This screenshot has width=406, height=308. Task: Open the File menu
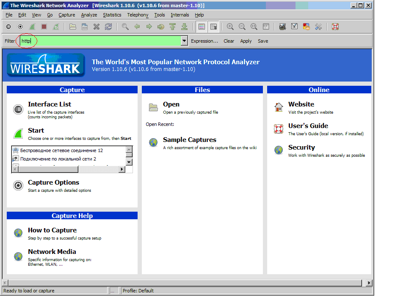coord(9,15)
